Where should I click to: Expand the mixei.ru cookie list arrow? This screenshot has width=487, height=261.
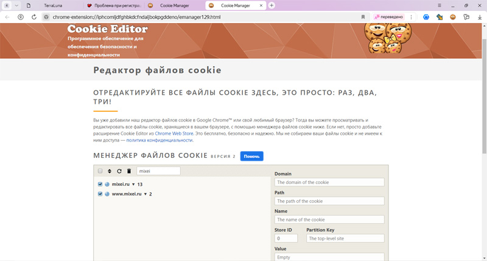(133, 184)
